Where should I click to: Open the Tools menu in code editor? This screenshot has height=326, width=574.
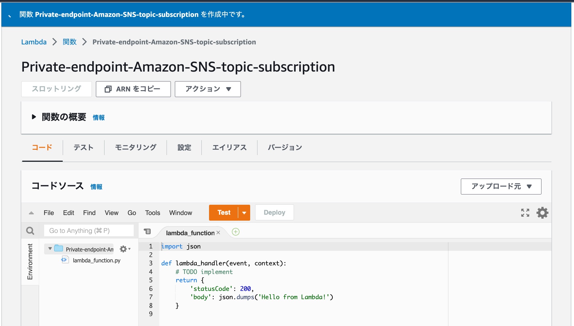point(152,213)
